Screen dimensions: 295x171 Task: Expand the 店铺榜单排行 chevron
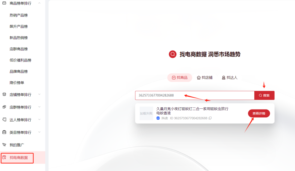(39, 94)
